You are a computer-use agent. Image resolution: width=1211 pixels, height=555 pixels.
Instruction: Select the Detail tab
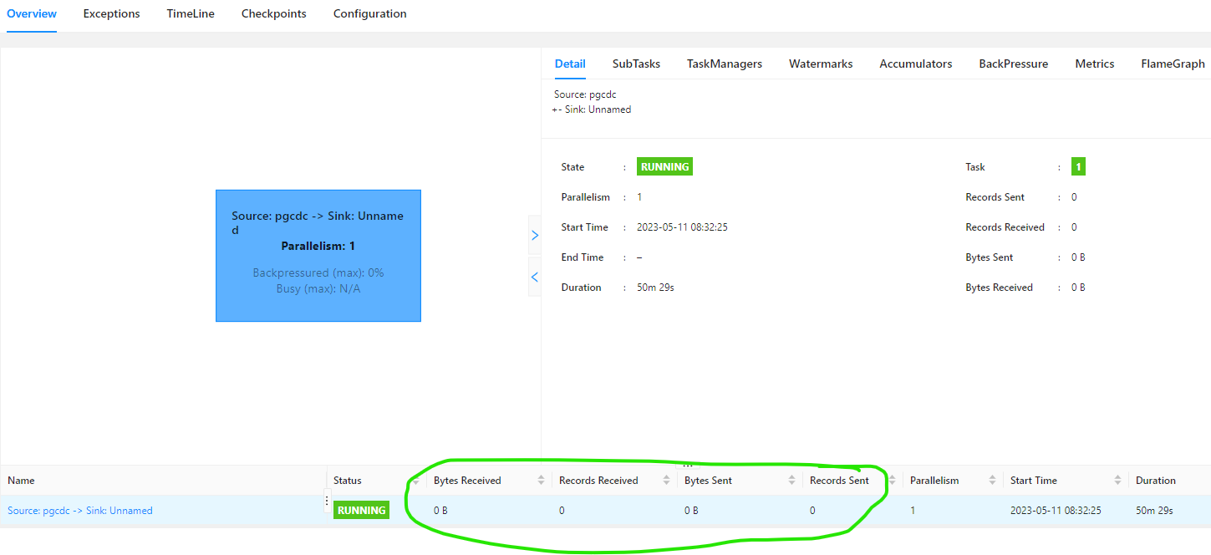click(570, 64)
